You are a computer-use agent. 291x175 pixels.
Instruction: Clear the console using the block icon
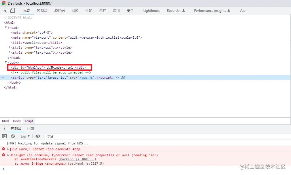tap(12, 136)
